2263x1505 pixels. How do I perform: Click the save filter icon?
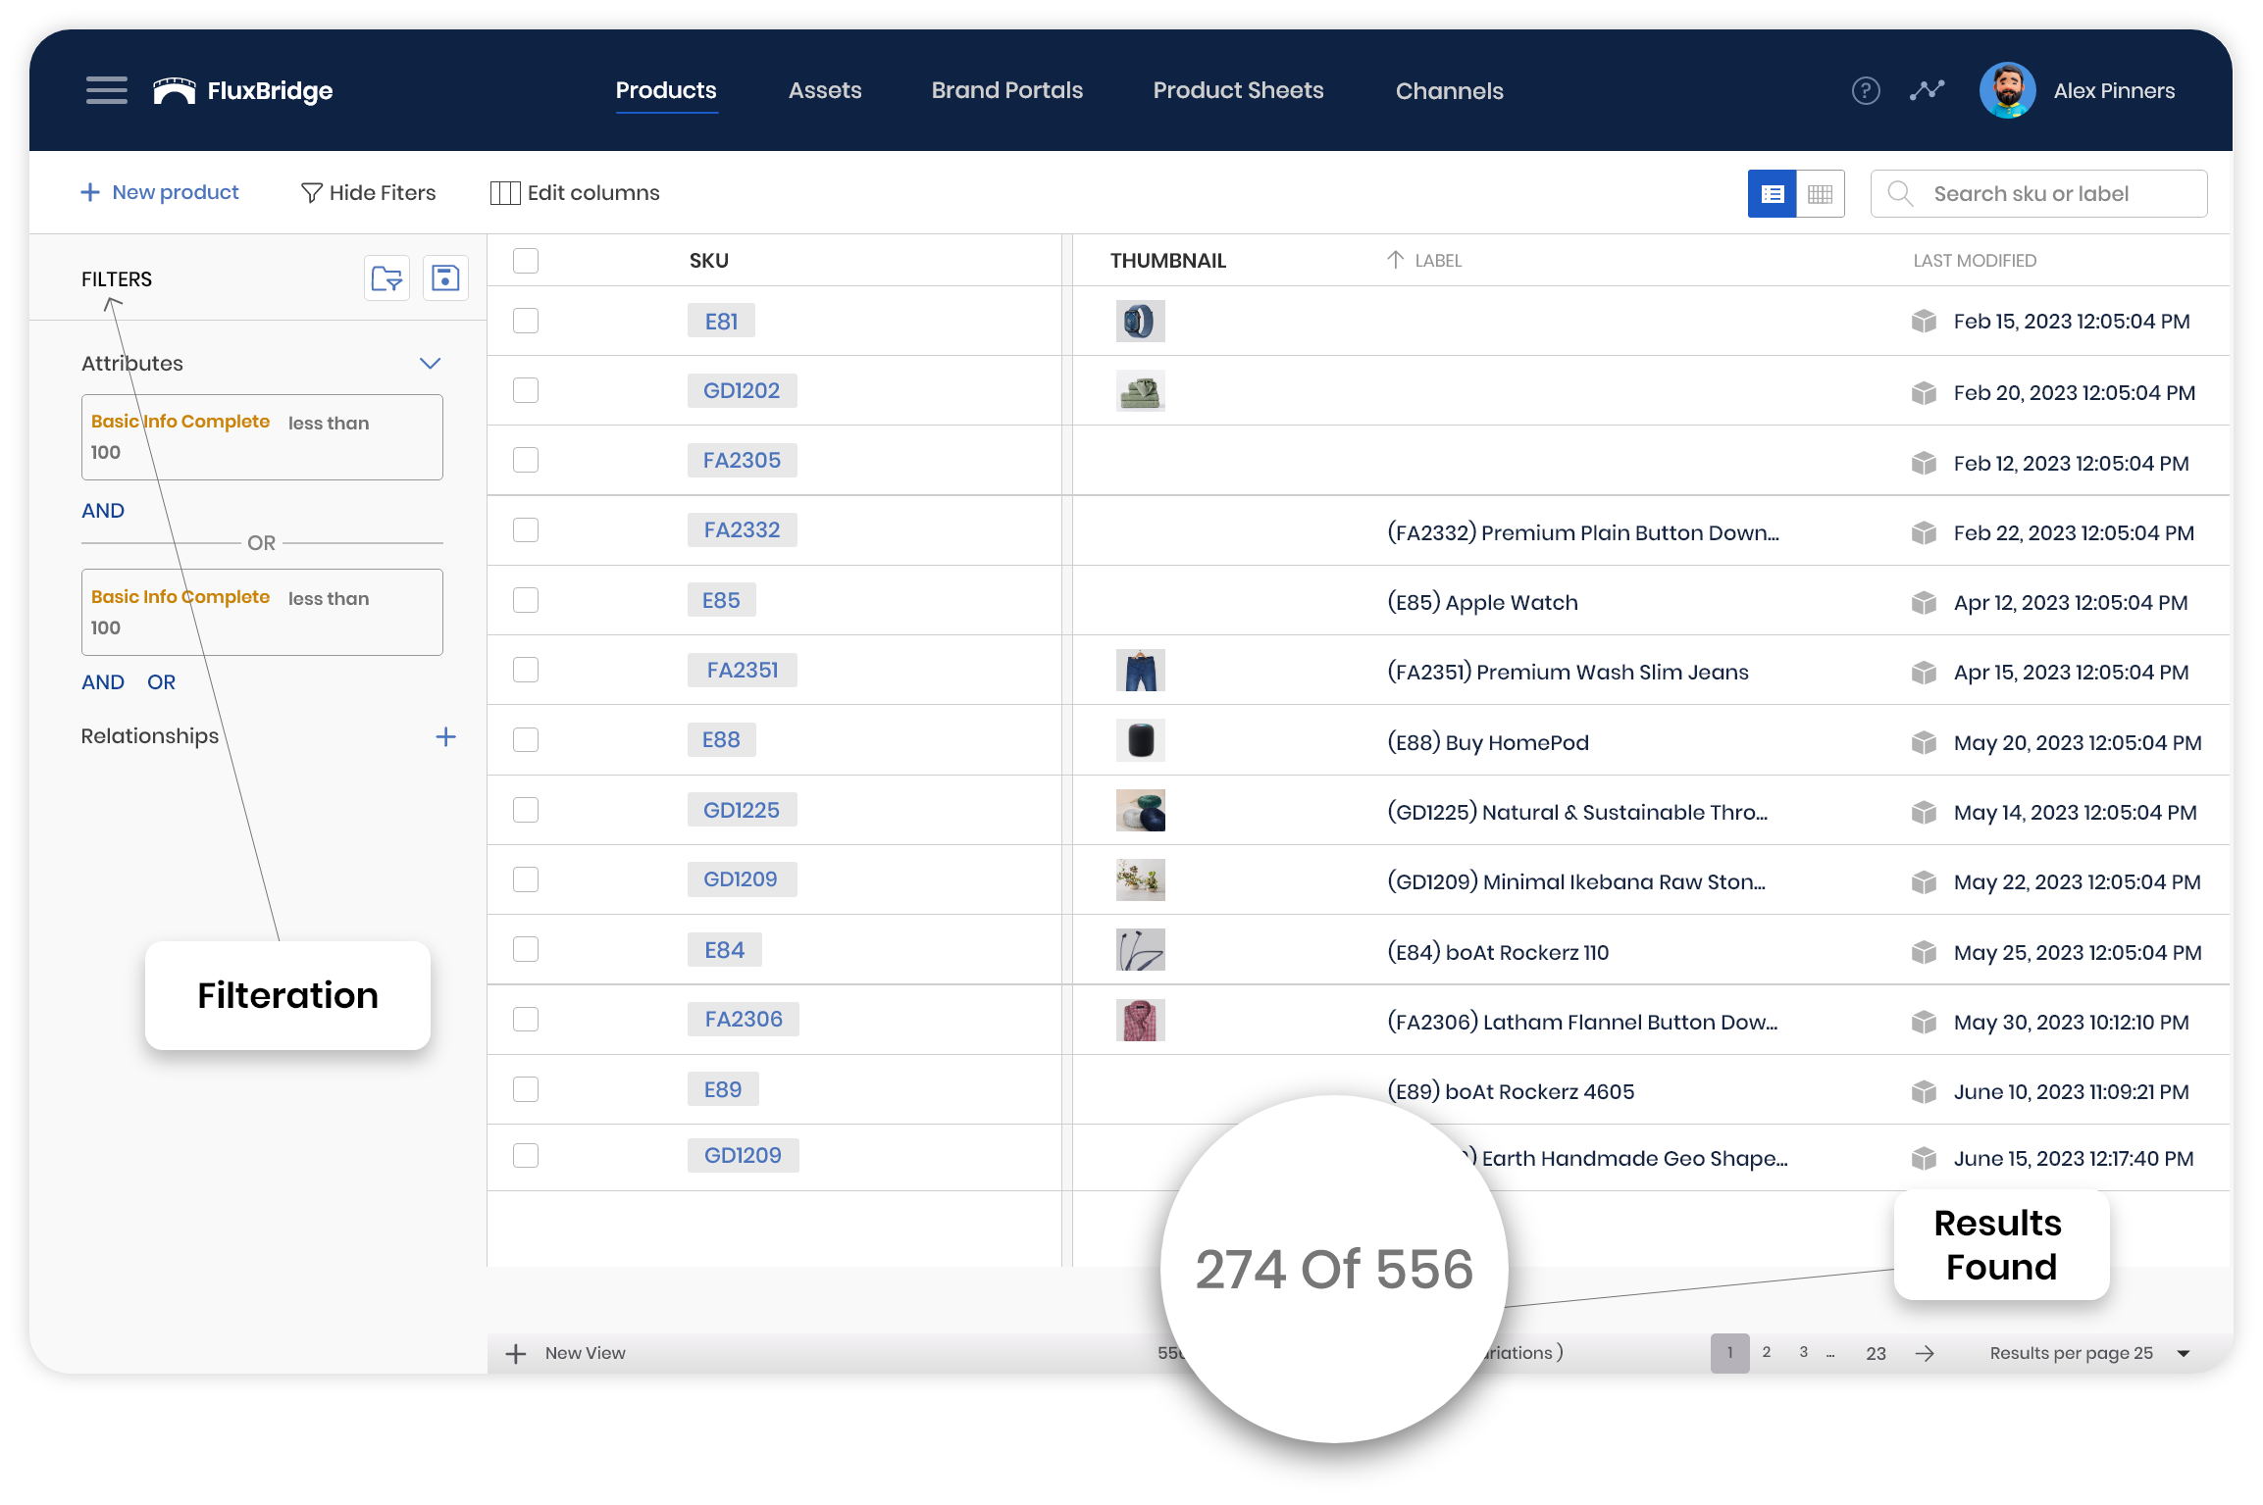pos(445,278)
